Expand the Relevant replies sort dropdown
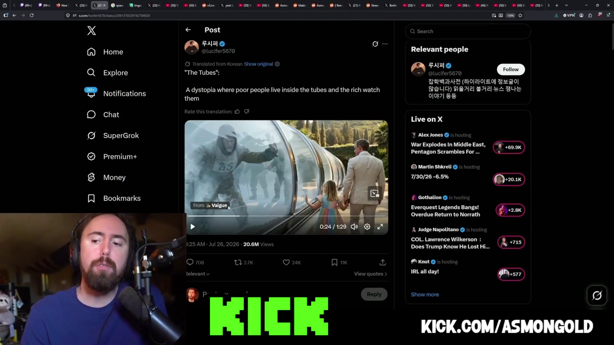 click(x=198, y=274)
